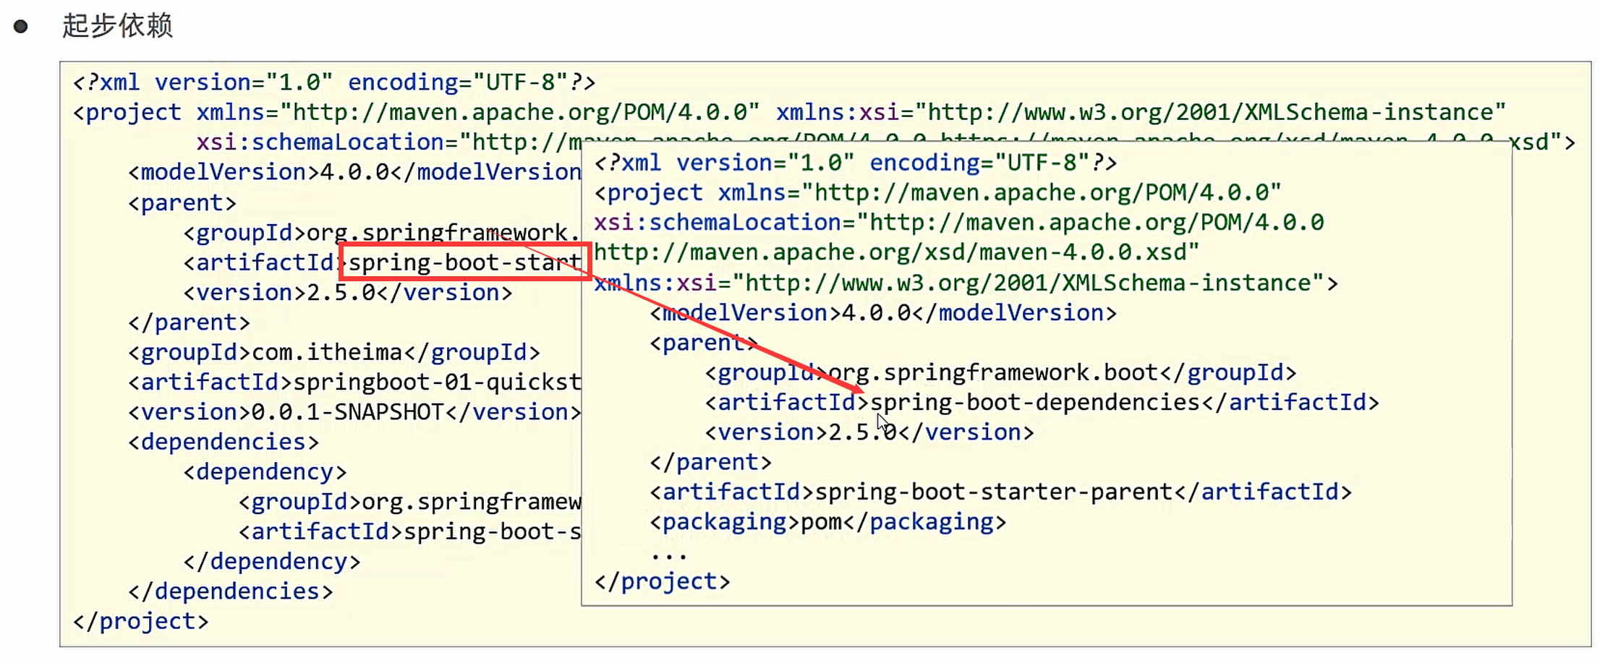1600x663 pixels.
Task: Click popup closing </parent> tag
Action: (x=711, y=462)
